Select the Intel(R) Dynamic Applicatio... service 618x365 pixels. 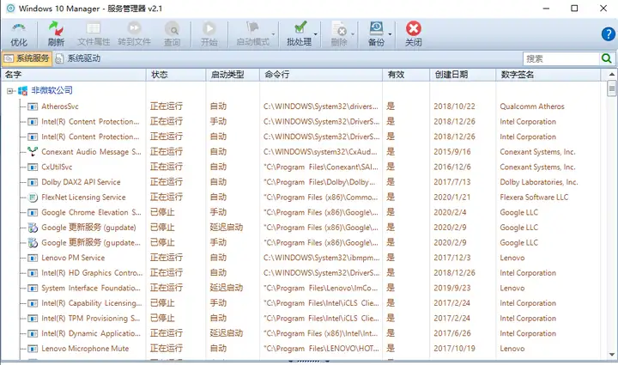pyautogui.click(x=91, y=333)
